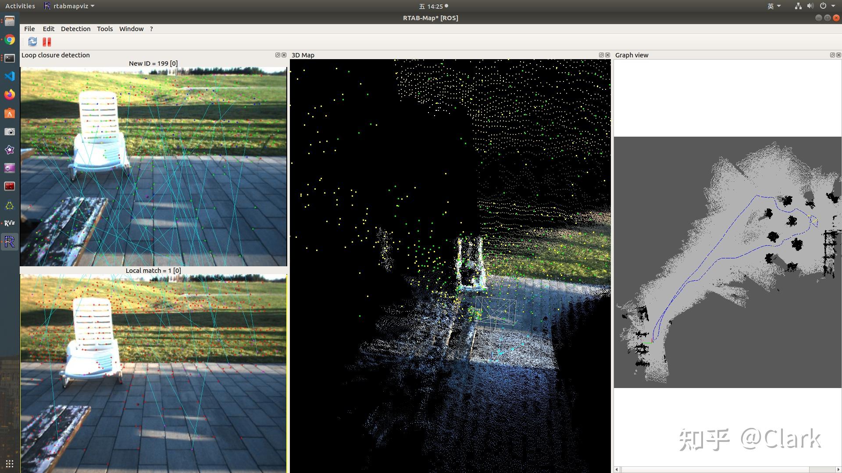Screen dimensions: 842x473
Task: Open the input language dropdown
Action: (774, 6)
